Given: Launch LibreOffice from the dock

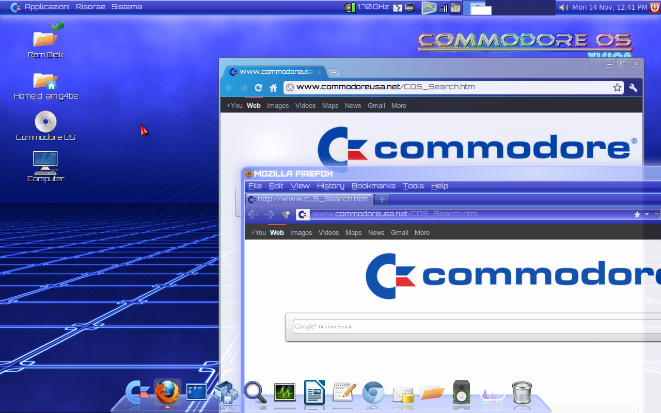Looking at the screenshot, I should 314,393.
